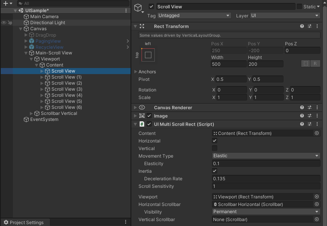Enable the Vertical scrolling option
The image size is (327, 226).
point(215,148)
